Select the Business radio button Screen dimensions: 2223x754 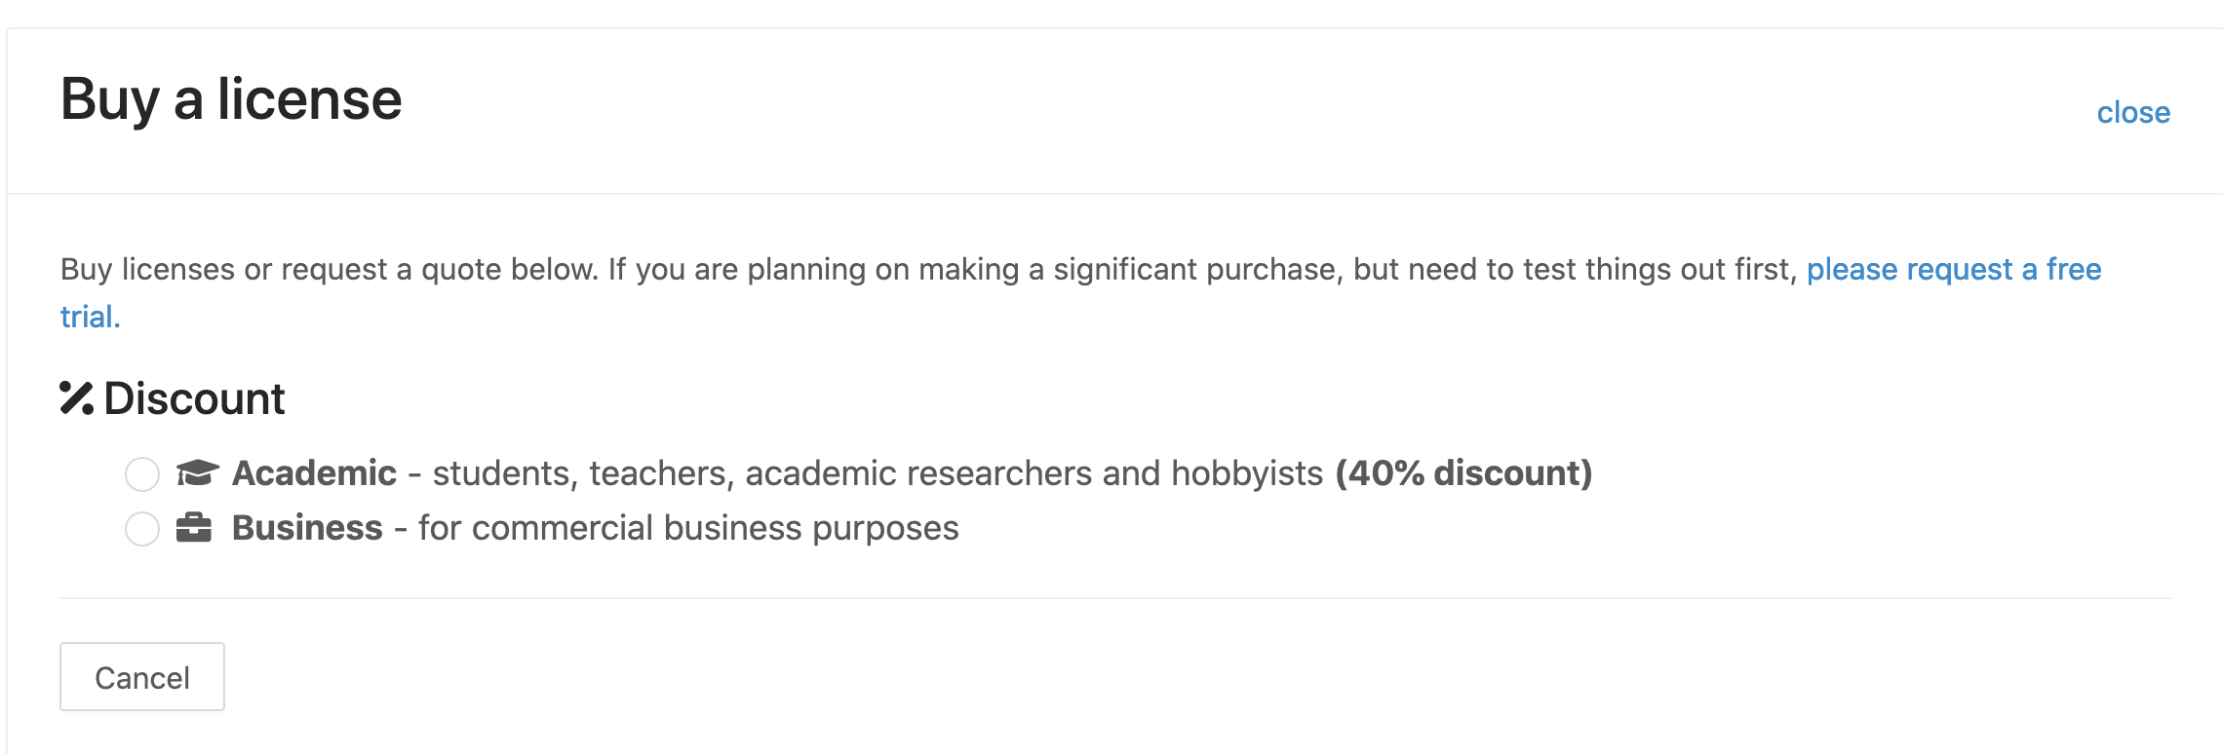point(142,529)
